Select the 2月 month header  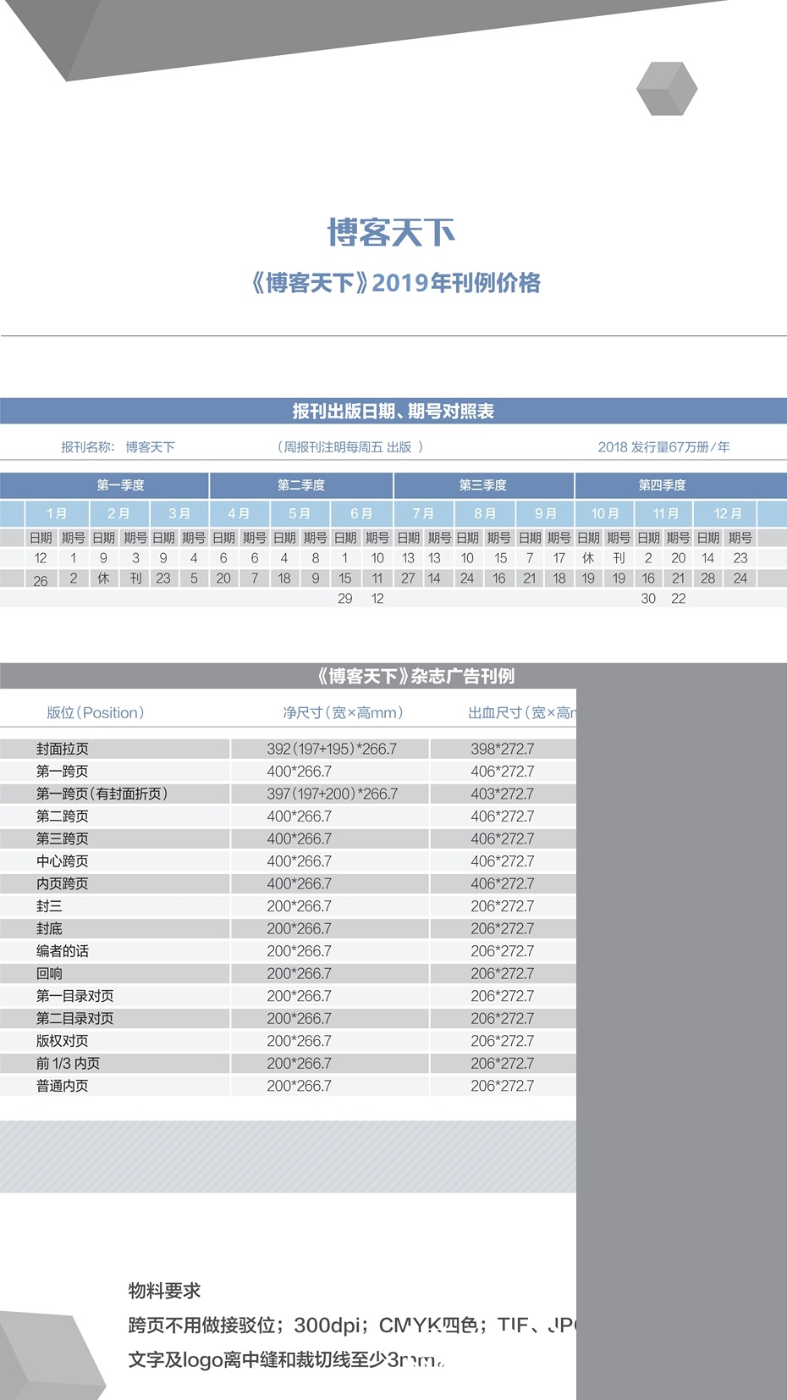(118, 513)
